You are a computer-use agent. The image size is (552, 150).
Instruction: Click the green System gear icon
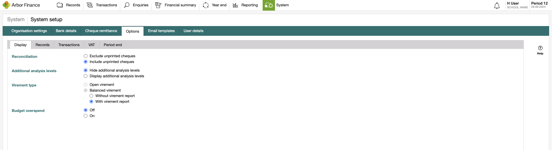coord(269,5)
